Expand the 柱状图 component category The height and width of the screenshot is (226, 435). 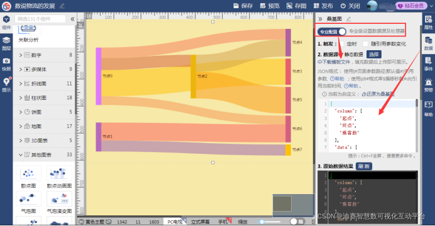[x=45, y=98]
